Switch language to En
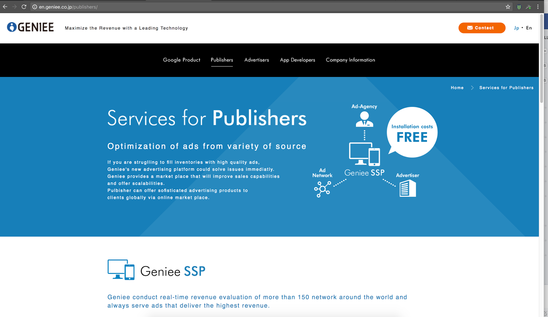Image resolution: width=548 pixels, height=317 pixels. tap(529, 28)
